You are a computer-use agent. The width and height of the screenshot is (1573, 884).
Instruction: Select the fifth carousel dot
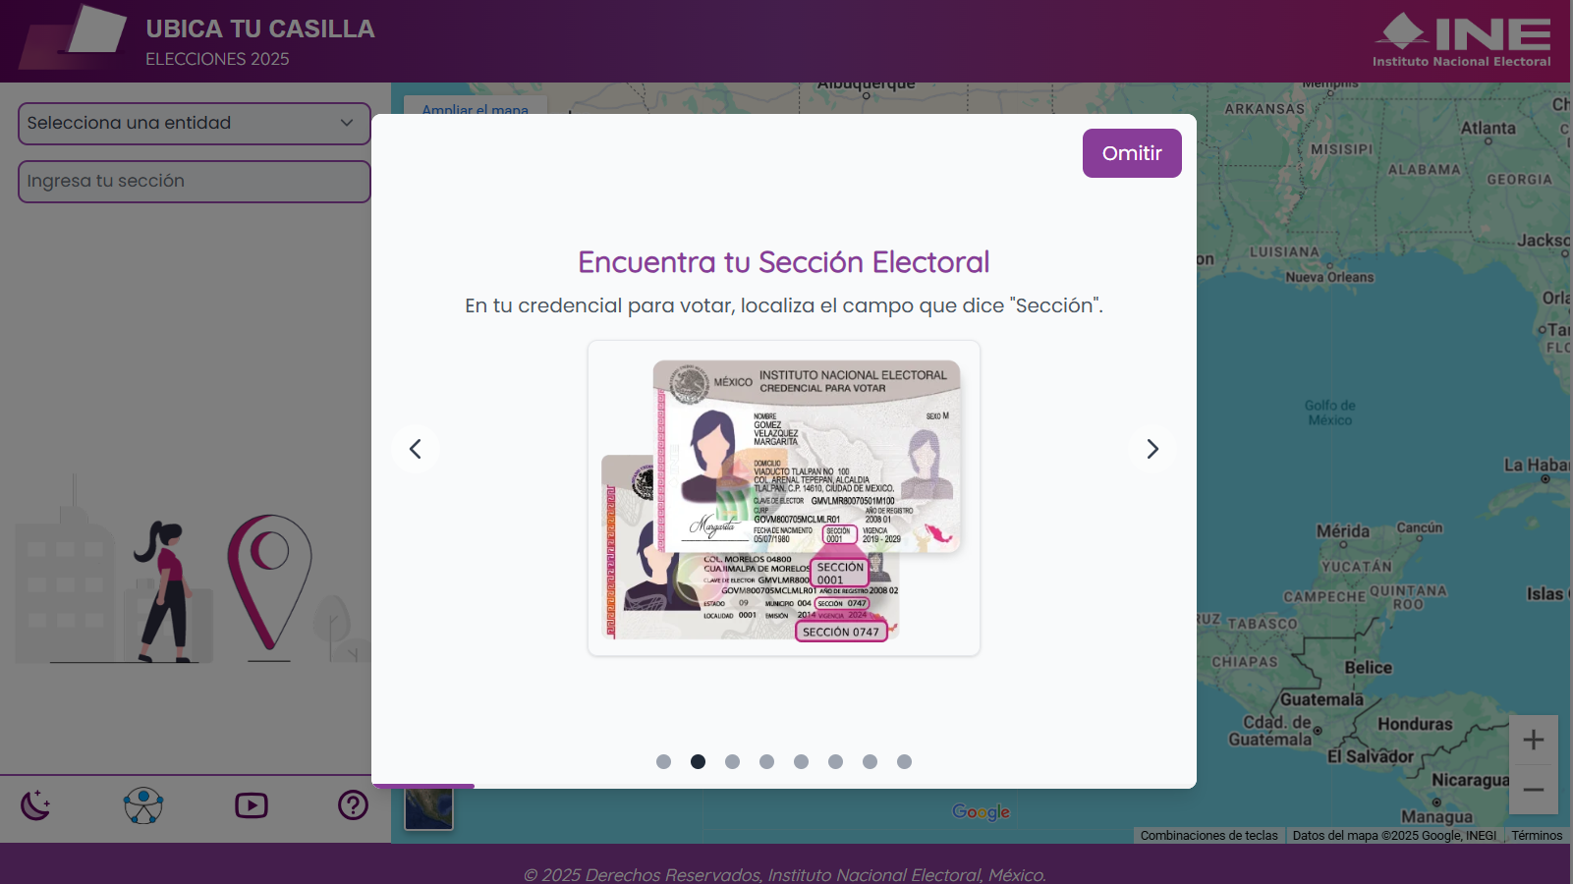point(801,761)
